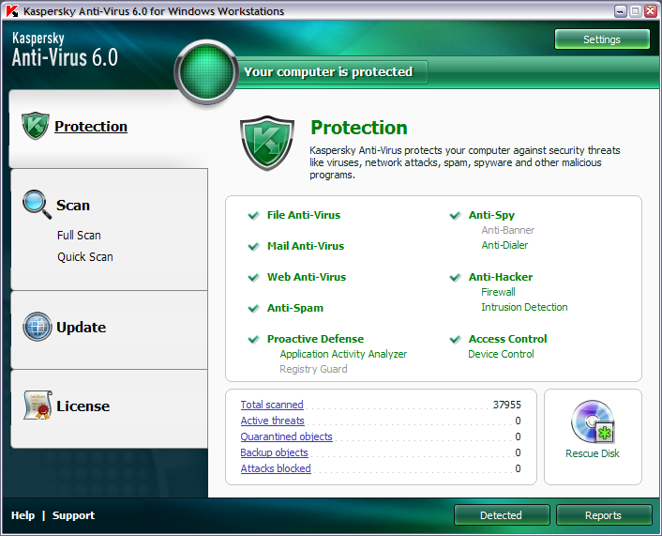Open the Scan section
The height and width of the screenshot is (536, 662).
pos(73,205)
